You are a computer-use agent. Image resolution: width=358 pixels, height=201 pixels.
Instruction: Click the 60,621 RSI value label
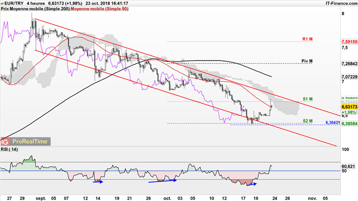[x=348, y=166]
